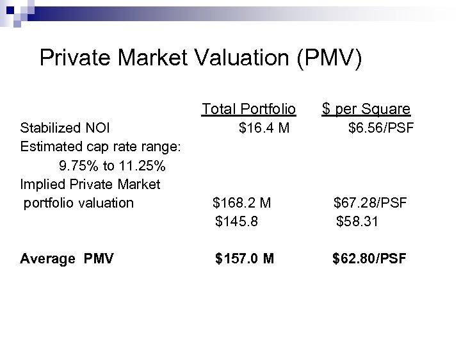Select the $168.2 M valuation figure
This screenshot has width=461, height=346.
pyautogui.click(x=242, y=203)
